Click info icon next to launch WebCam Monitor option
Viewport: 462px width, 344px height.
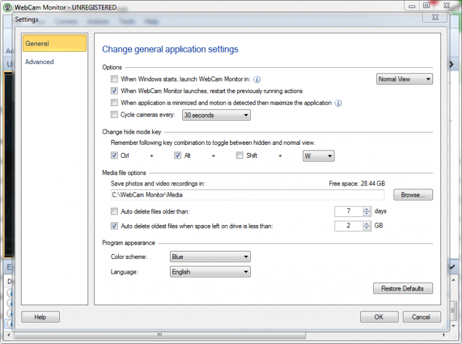[x=257, y=80]
